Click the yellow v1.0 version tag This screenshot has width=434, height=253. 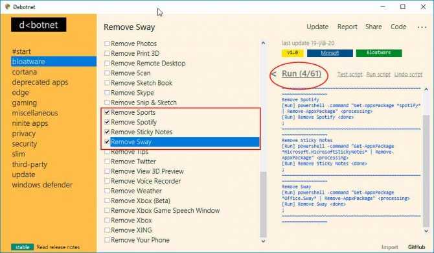tap(293, 53)
